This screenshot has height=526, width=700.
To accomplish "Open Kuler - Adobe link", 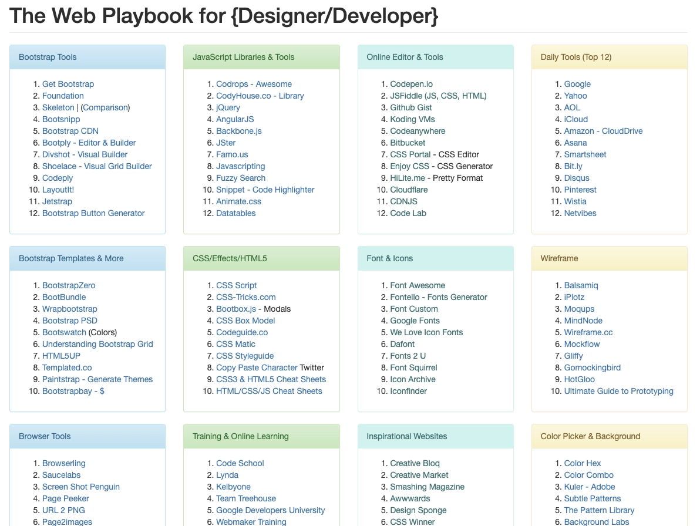I will (589, 487).
